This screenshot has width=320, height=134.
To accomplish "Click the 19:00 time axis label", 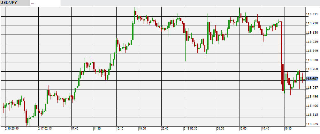I will pyautogui.click(x=142, y=129).
